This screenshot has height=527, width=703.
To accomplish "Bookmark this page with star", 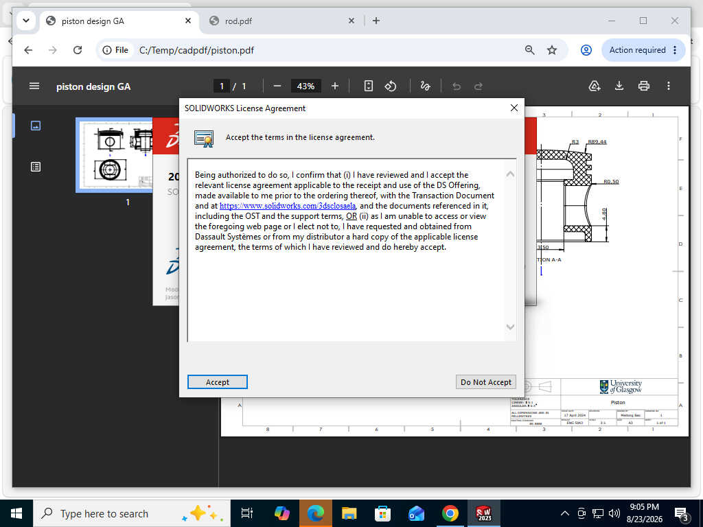I will (552, 50).
